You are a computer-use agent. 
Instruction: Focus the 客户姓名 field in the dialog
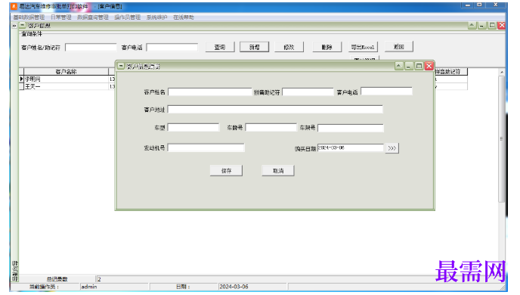(x=210, y=92)
